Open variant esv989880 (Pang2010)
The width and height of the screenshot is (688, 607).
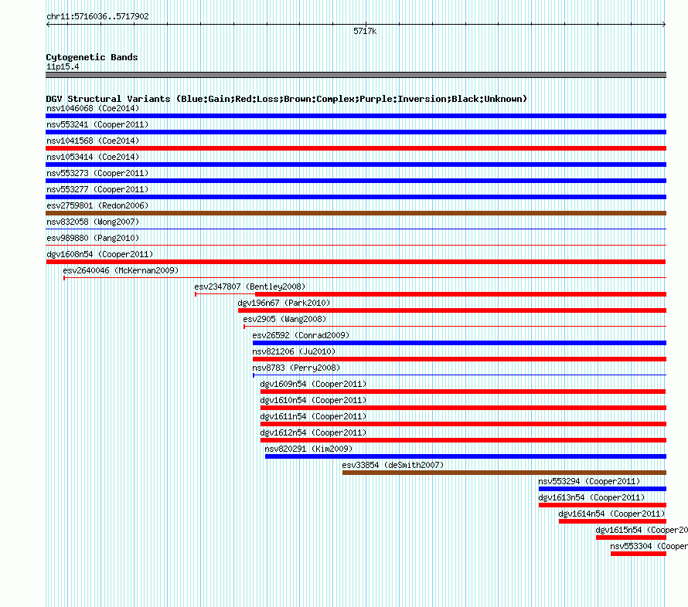[93, 238]
